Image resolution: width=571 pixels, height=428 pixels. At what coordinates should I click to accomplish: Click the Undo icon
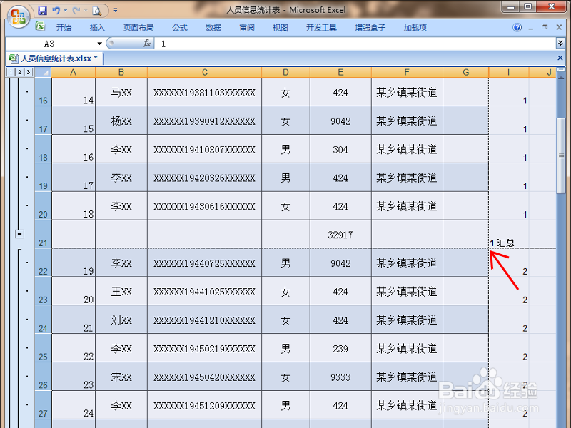pyautogui.click(x=57, y=10)
